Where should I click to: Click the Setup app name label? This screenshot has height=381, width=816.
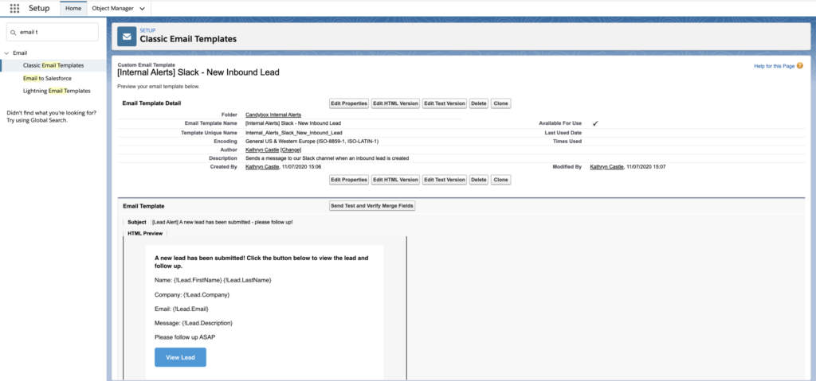click(x=39, y=8)
